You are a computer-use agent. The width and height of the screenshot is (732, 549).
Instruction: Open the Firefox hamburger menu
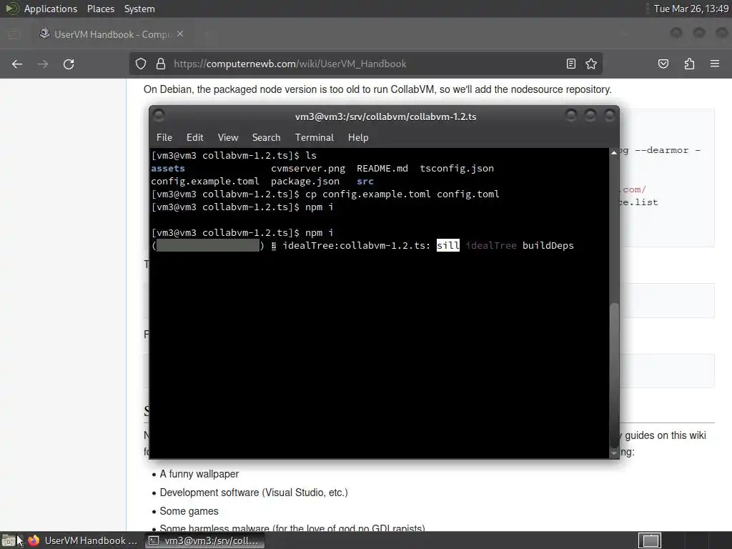coord(715,64)
